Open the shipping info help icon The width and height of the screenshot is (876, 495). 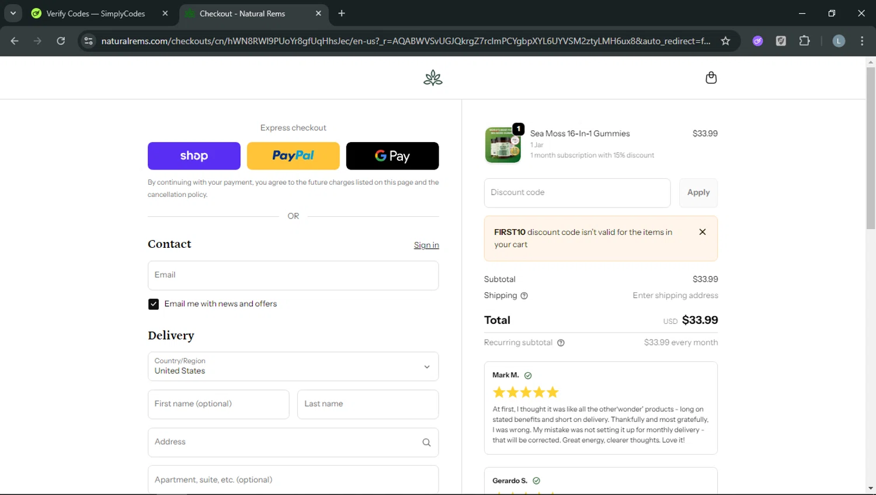pos(524,296)
